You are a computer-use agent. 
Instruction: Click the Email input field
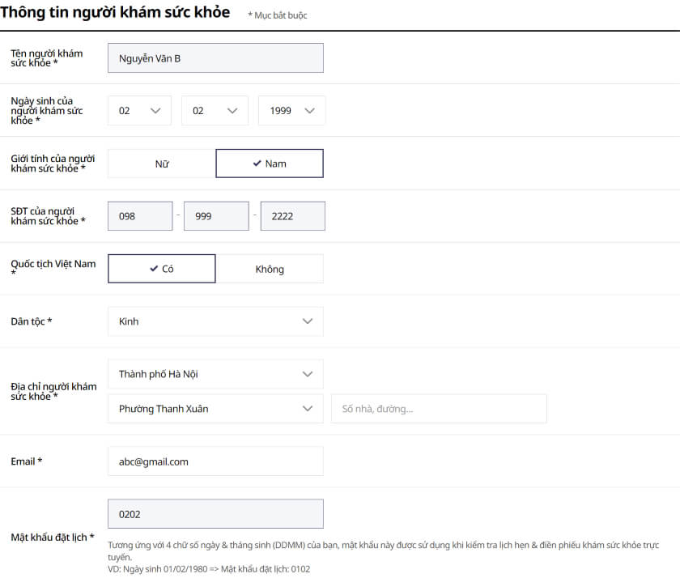[215, 461]
